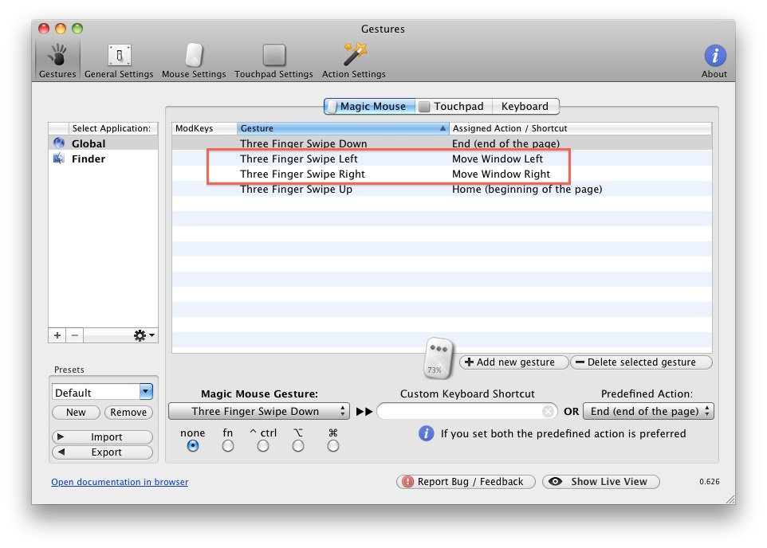The height and width of the screenshot is (548, 767).
Task: Click the Move Window Left action cell
Action: 498,159
